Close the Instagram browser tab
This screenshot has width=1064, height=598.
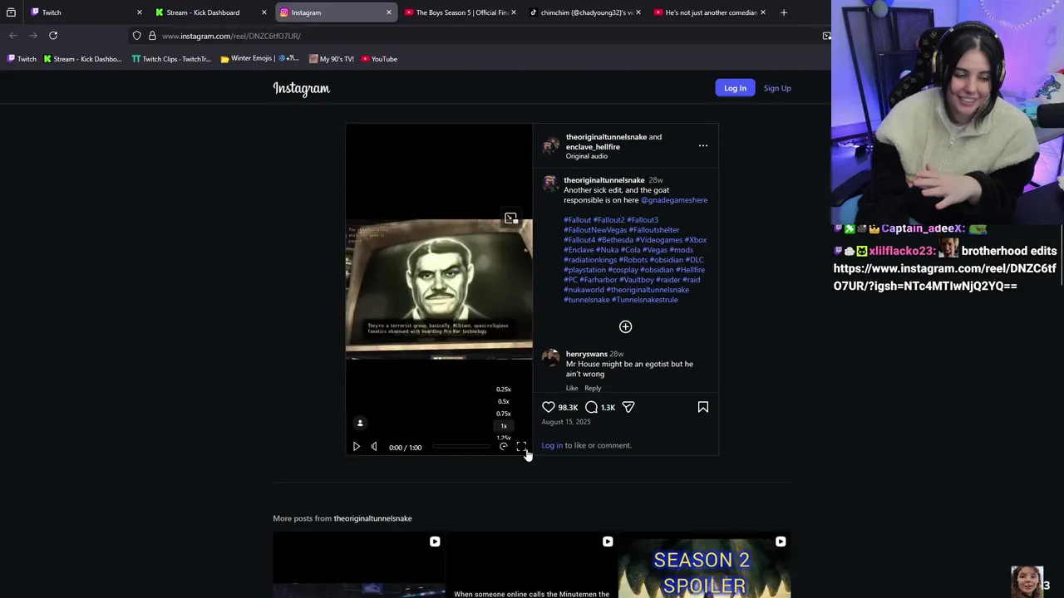(388, 12)
